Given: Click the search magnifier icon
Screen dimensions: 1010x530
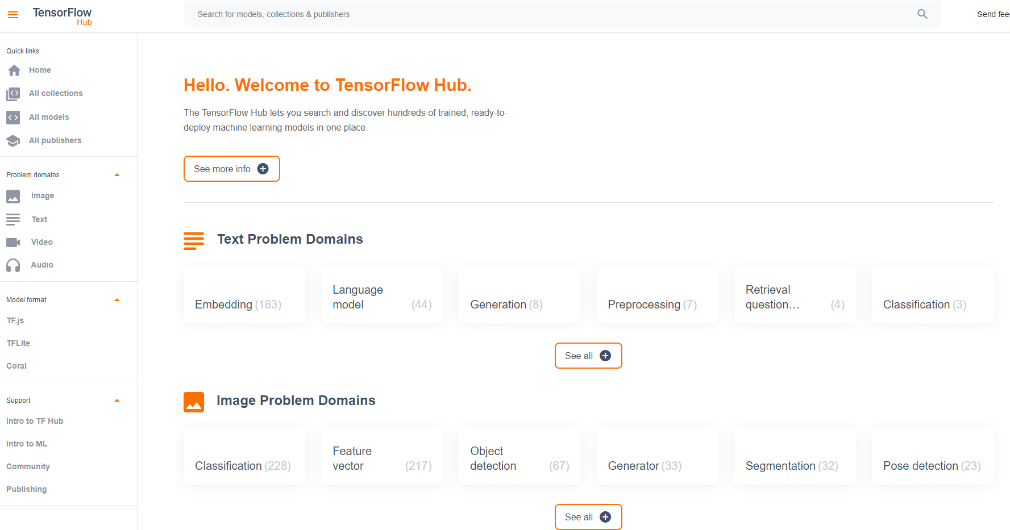Looking at the screenshot, I should coord(922,14).
